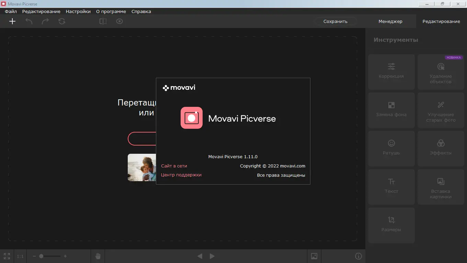467x263 pixels.
Task: Open the Редактирование menu in the menu bar
Action: click(41, 11)
